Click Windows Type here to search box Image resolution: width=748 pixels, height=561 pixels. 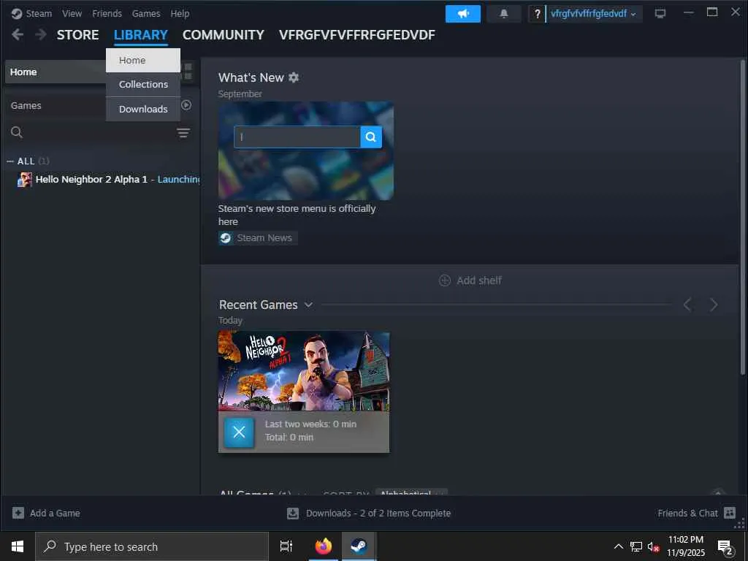coord(152,546)
